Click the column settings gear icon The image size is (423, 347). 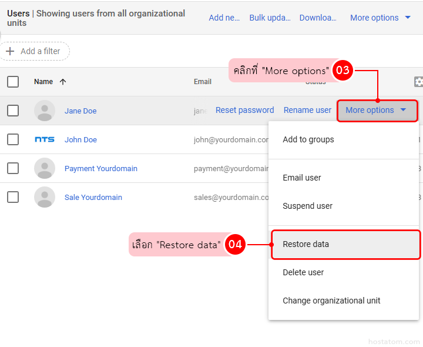pyautogui.click(x=418, y=82)
